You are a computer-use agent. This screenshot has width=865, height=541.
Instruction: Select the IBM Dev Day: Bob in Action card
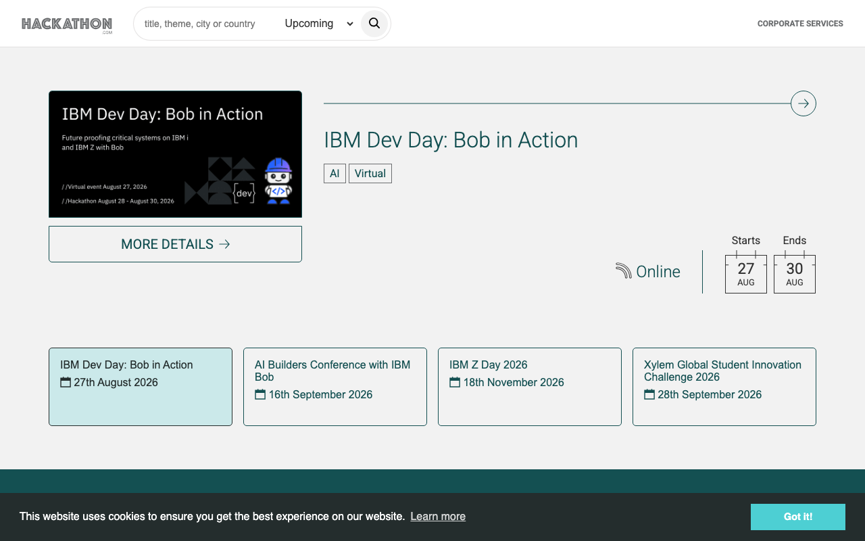[x=141, y=387]
